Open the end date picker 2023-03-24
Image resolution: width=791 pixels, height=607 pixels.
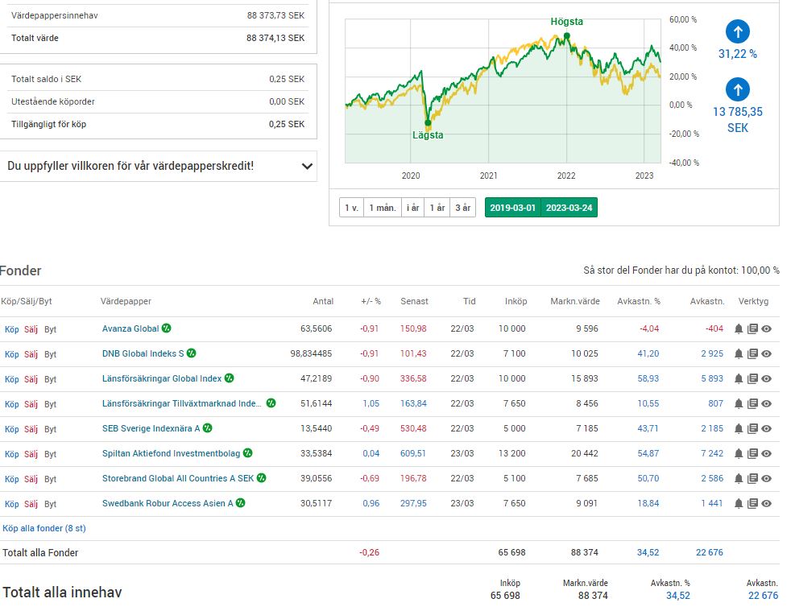[x=569, y=208]
